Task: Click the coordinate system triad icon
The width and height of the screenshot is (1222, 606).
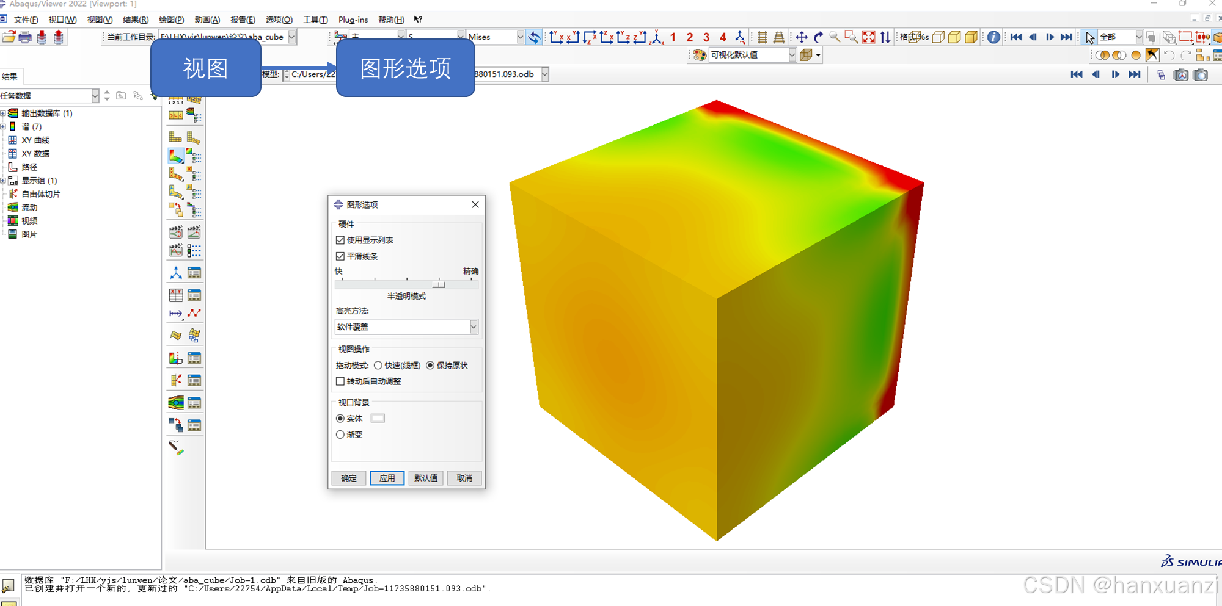Action: pyautogui.click(x=176, y=273)
